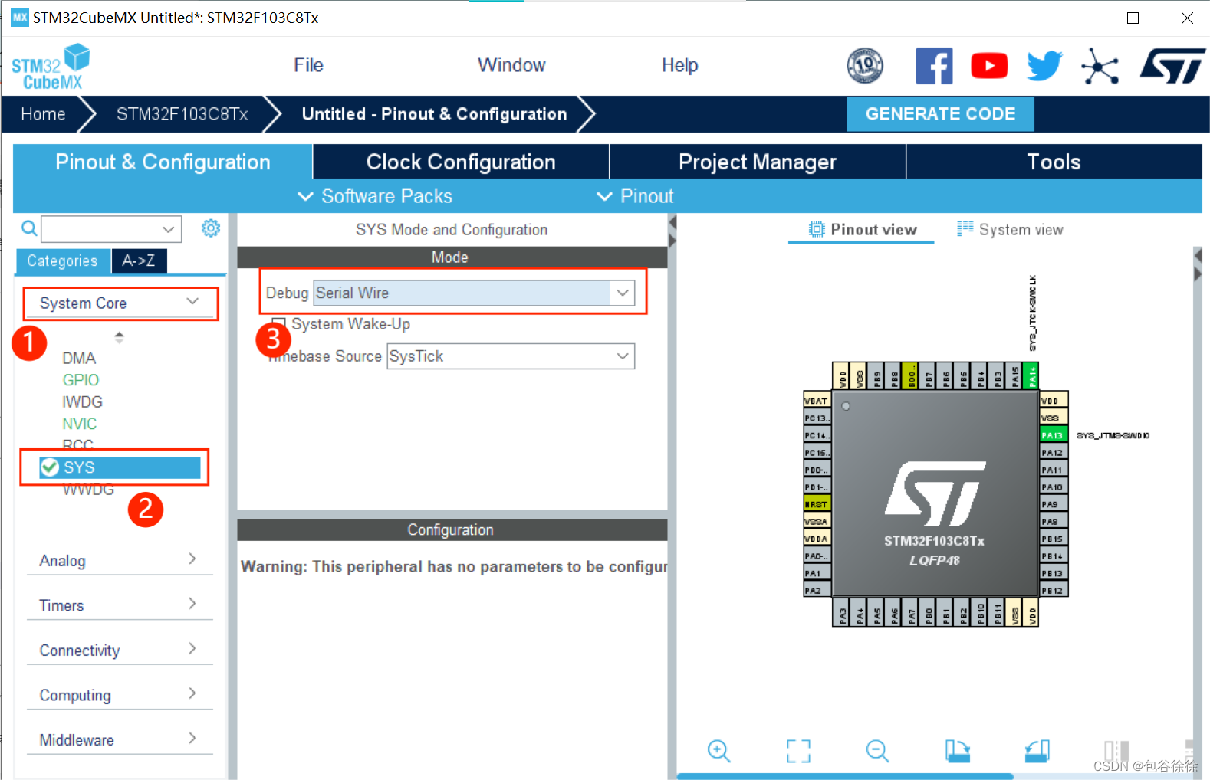The height and width of the screenshot is (780, 1210).
Task: Click the BOOT0 pin on the chip
Action: (x=911, y=376)
